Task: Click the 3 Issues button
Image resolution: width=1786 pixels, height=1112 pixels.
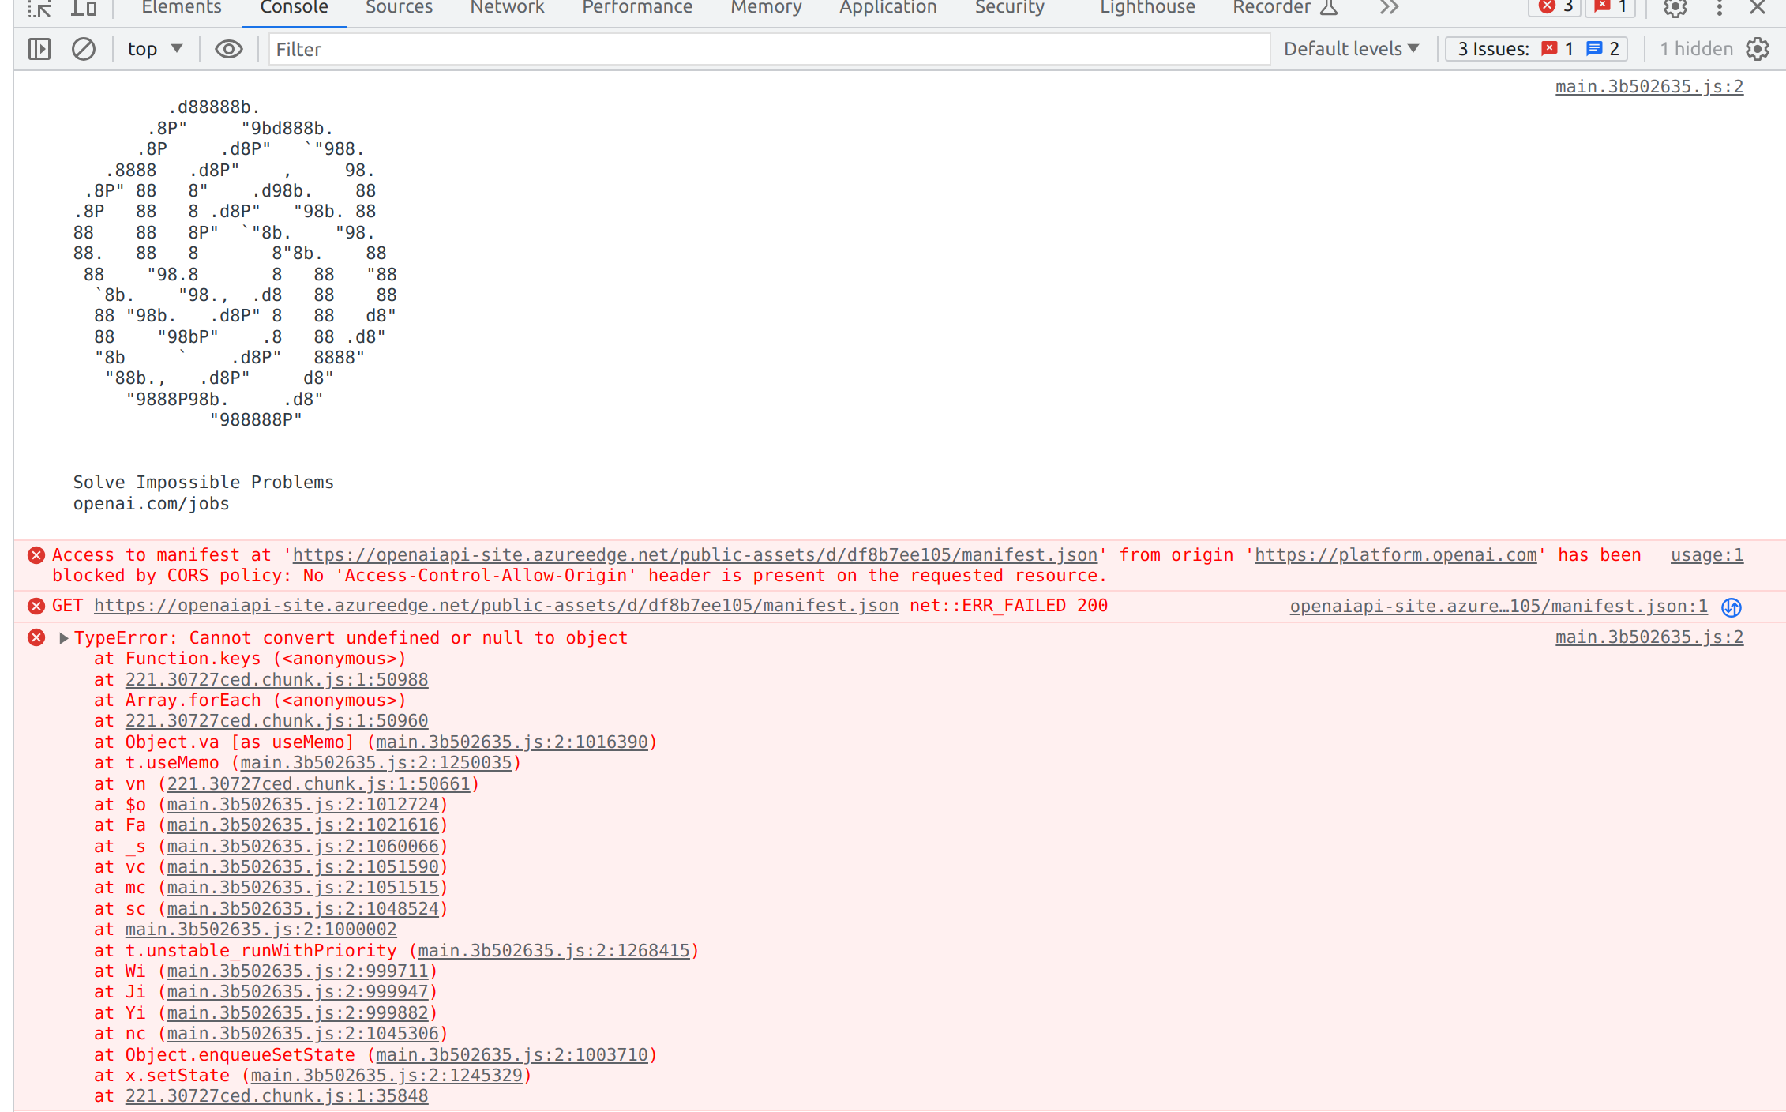Action: 1536,49
